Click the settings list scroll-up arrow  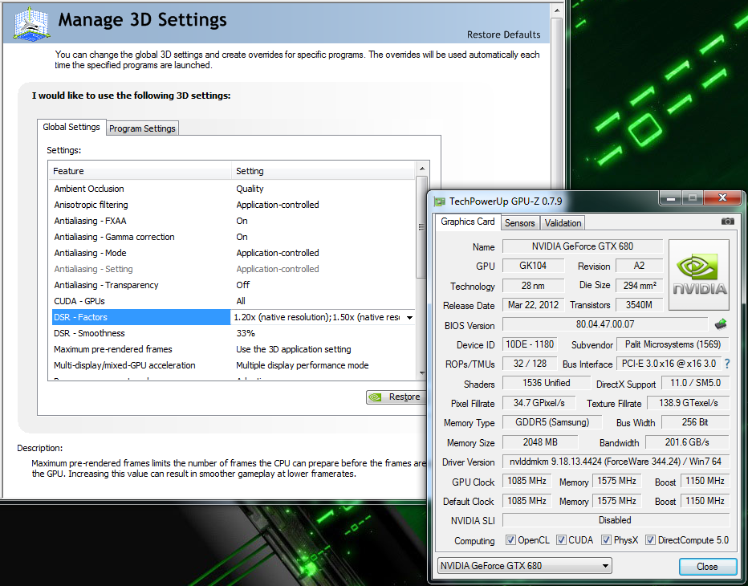click(421, 169)
